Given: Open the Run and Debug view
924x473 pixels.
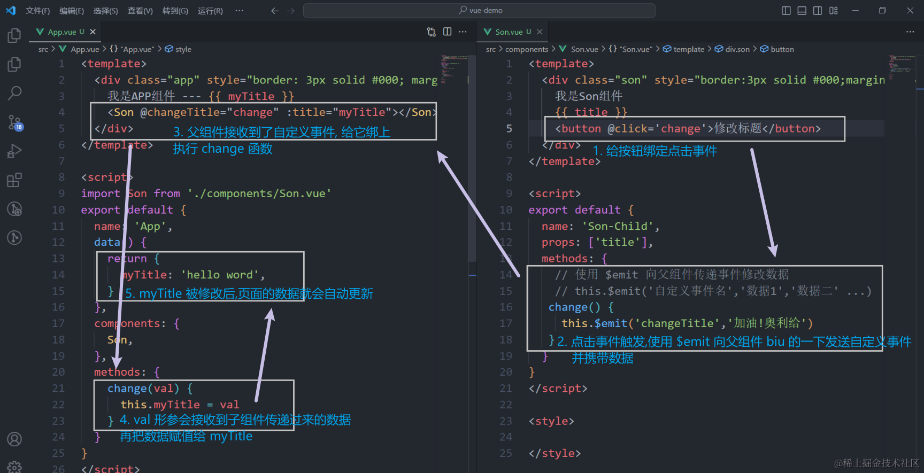Looking at the screenshot, I should coord(14,151).
